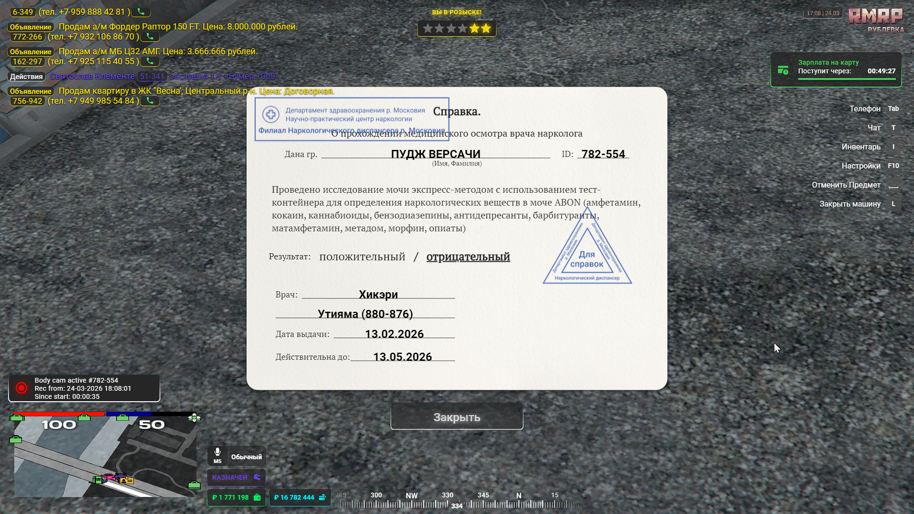Viewport: 914px width, 514px height.
Task: Click the red body cam record icon
Action: coord(21,388)
